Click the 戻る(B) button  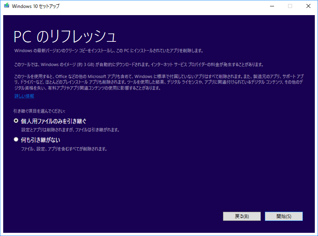pos(242,216)
